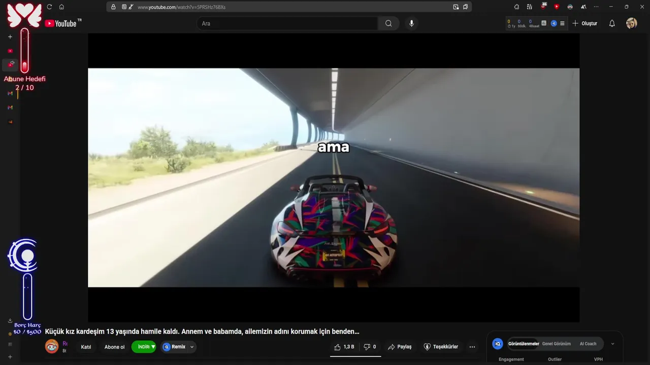Click Katıl join button
Viewport: 650px width, 365px height.
[86, 347]
